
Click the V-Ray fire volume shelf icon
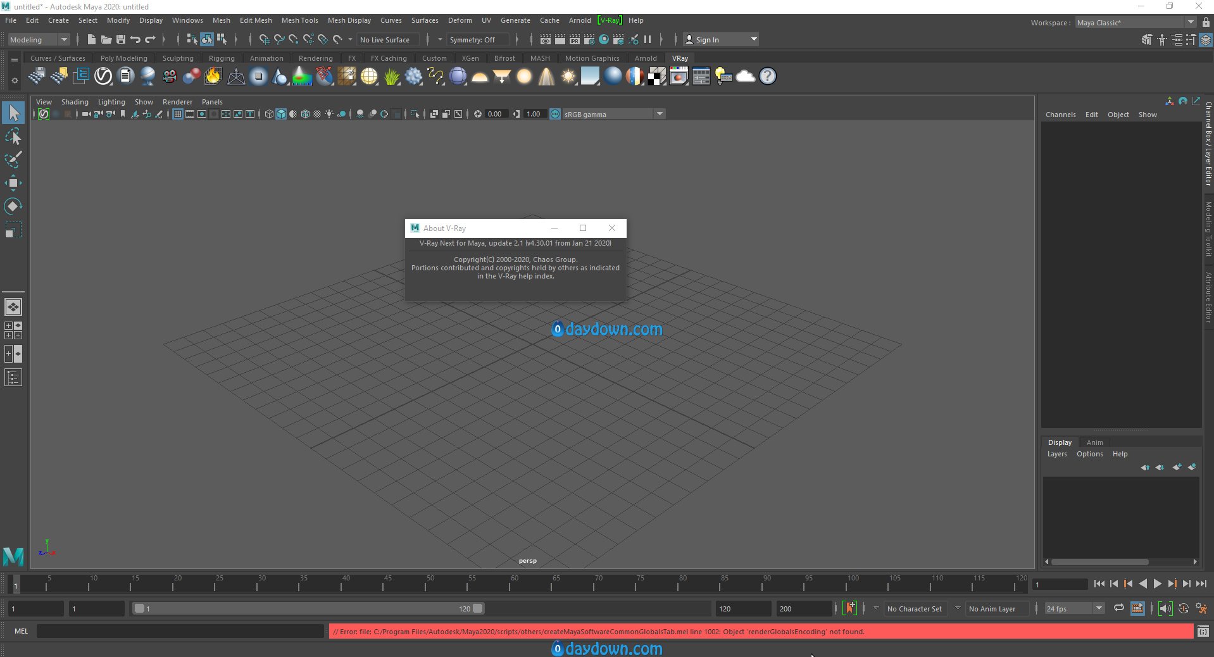pos(214,77)
